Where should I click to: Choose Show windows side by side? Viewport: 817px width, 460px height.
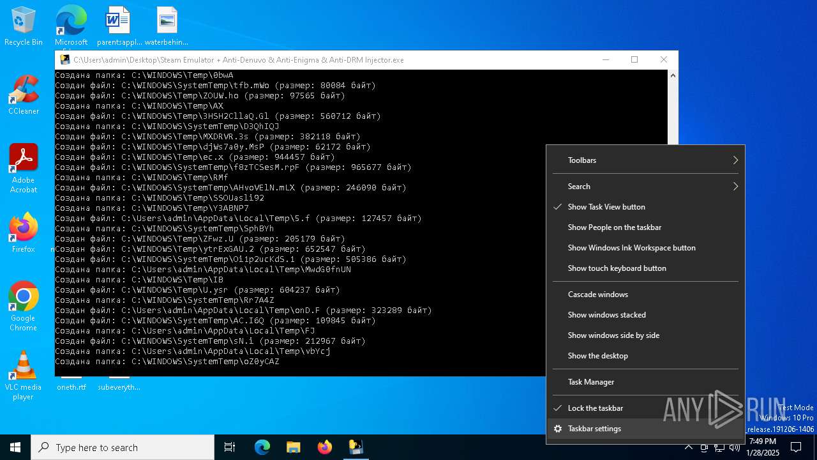(x=645, y=335)
